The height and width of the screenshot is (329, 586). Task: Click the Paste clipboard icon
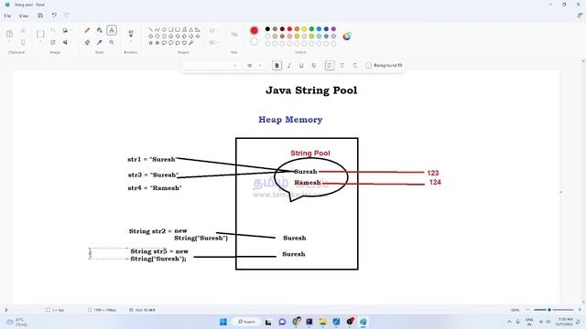[x=10, y=34]
